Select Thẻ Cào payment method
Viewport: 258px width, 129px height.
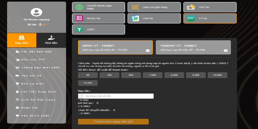[x=210, y=7]
